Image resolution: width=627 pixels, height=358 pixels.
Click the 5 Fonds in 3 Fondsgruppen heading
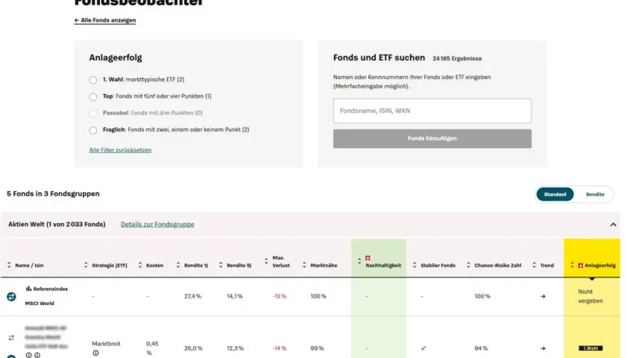click(x=53, y=194)
